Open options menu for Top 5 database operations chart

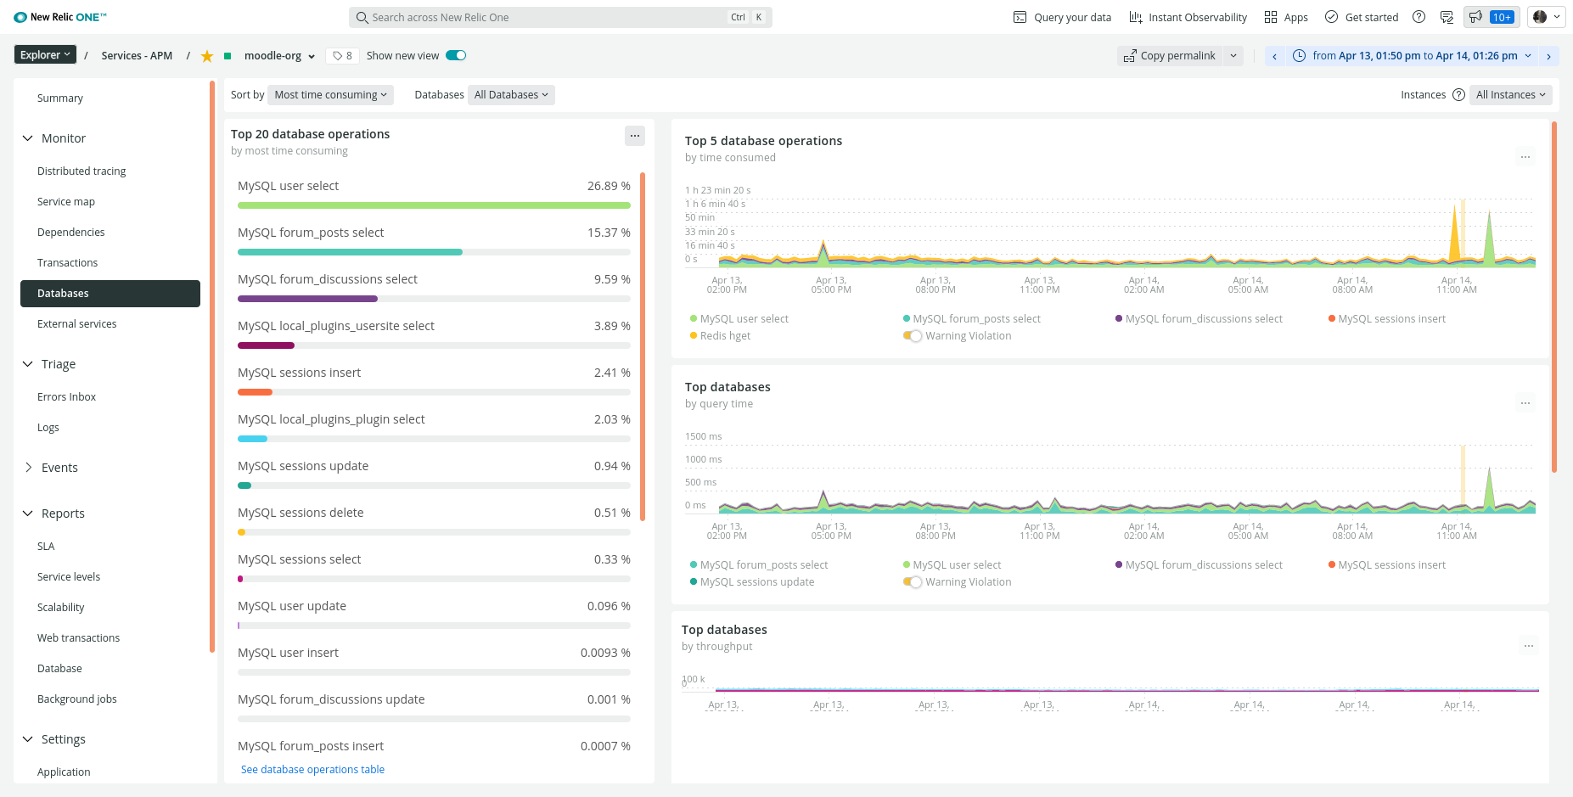click(x=1525, y=157)
